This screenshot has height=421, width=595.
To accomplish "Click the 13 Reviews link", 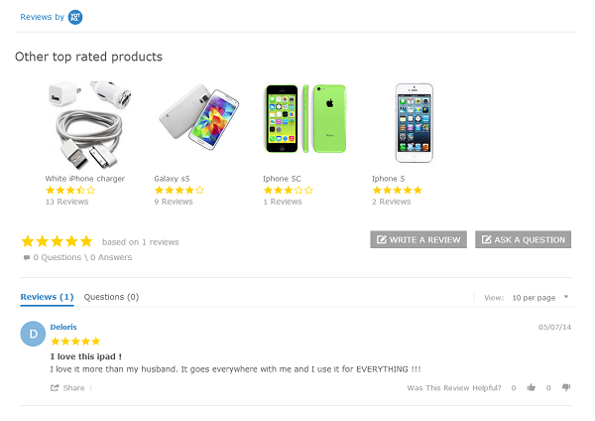I will click(x=66, y=202).
